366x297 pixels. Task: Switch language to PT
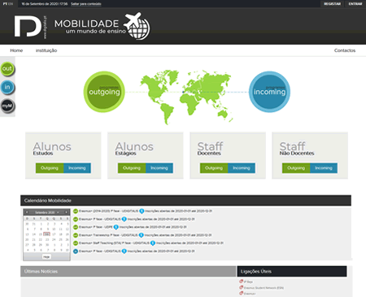point(5,4)
